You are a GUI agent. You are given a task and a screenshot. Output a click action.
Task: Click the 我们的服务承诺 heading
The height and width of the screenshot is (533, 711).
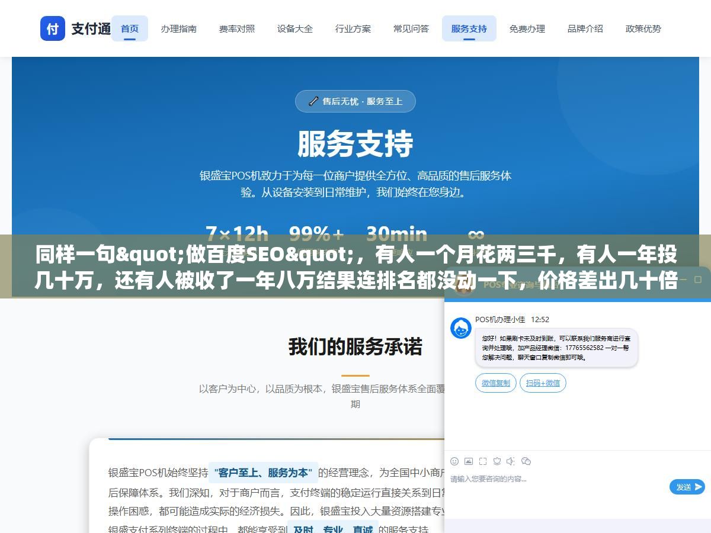click(355, 346)
